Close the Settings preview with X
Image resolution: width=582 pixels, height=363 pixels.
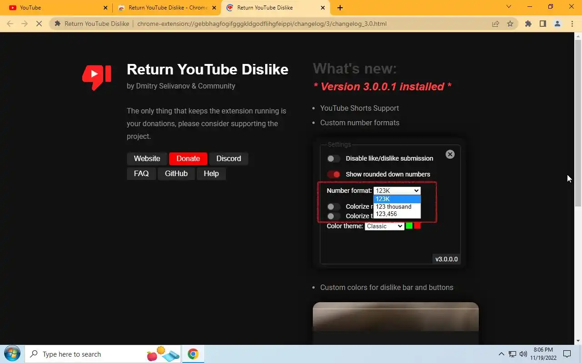(450, 154)
